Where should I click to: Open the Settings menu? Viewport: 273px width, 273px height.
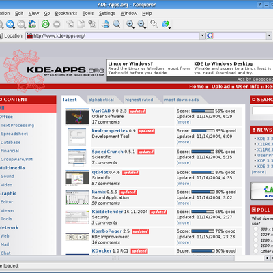[x=107, y=14]
